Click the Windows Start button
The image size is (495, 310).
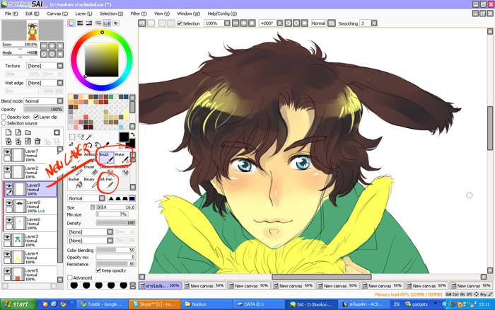[16, 304]
